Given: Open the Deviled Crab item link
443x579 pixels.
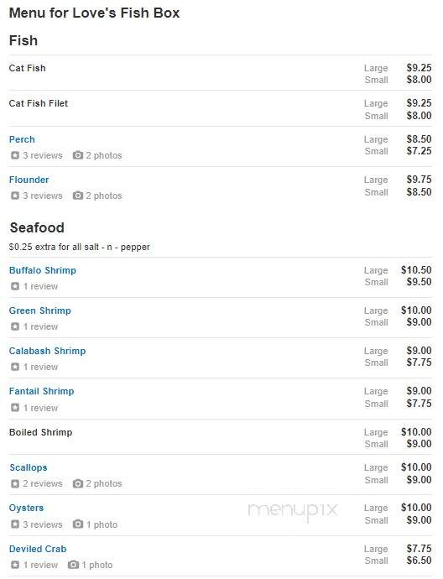Looking at the screenshot, I should (38, 549).
